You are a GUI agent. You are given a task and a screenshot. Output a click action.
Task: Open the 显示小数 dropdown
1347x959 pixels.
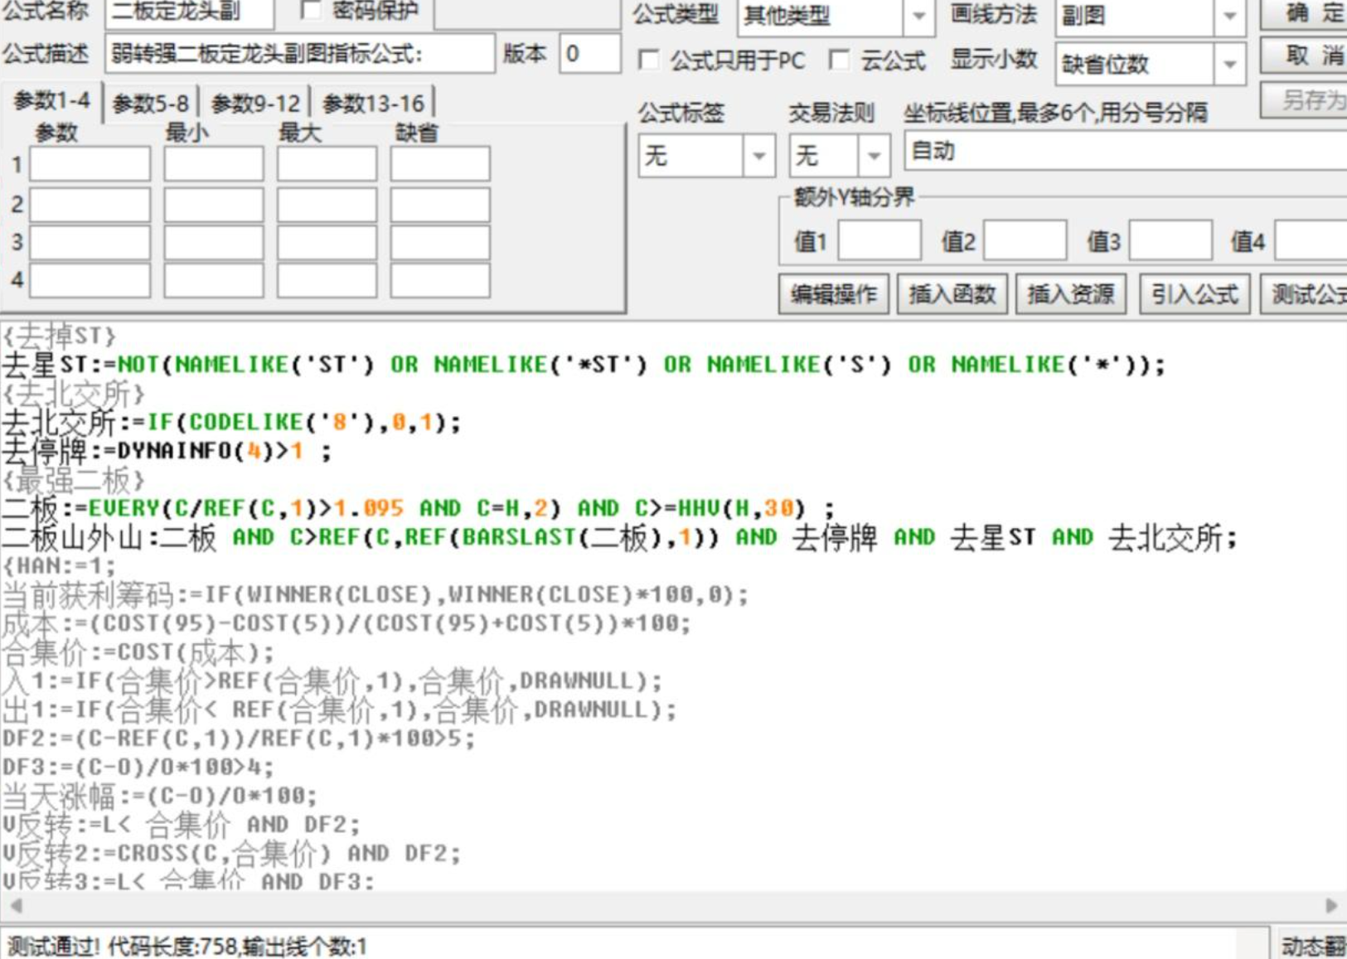point(1230,64)
